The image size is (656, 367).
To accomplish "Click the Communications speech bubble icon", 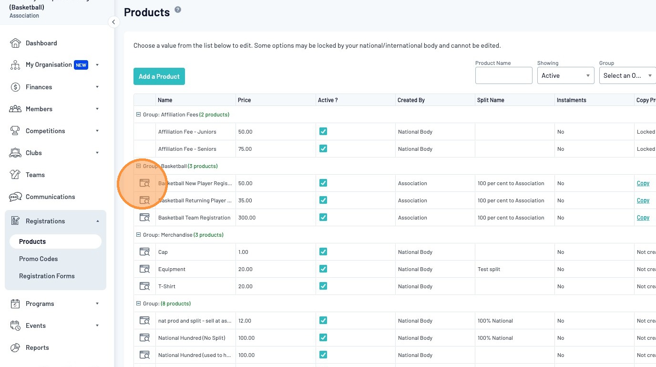I will (15, 197).
